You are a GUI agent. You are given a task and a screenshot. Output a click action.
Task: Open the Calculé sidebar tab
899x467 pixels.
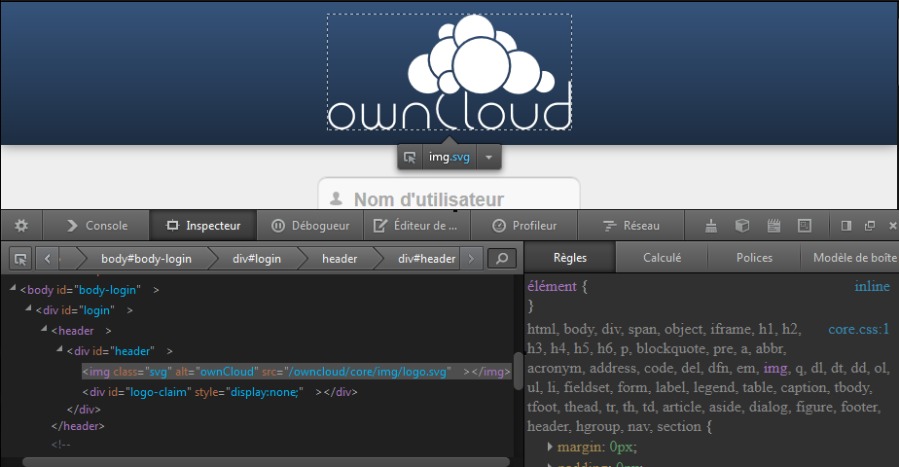662,258
